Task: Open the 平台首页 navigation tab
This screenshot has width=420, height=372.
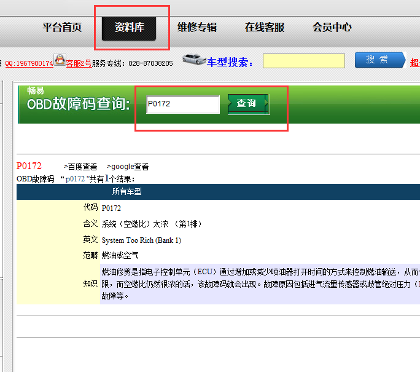Action: pyautogui.click(x=62, y=27)
